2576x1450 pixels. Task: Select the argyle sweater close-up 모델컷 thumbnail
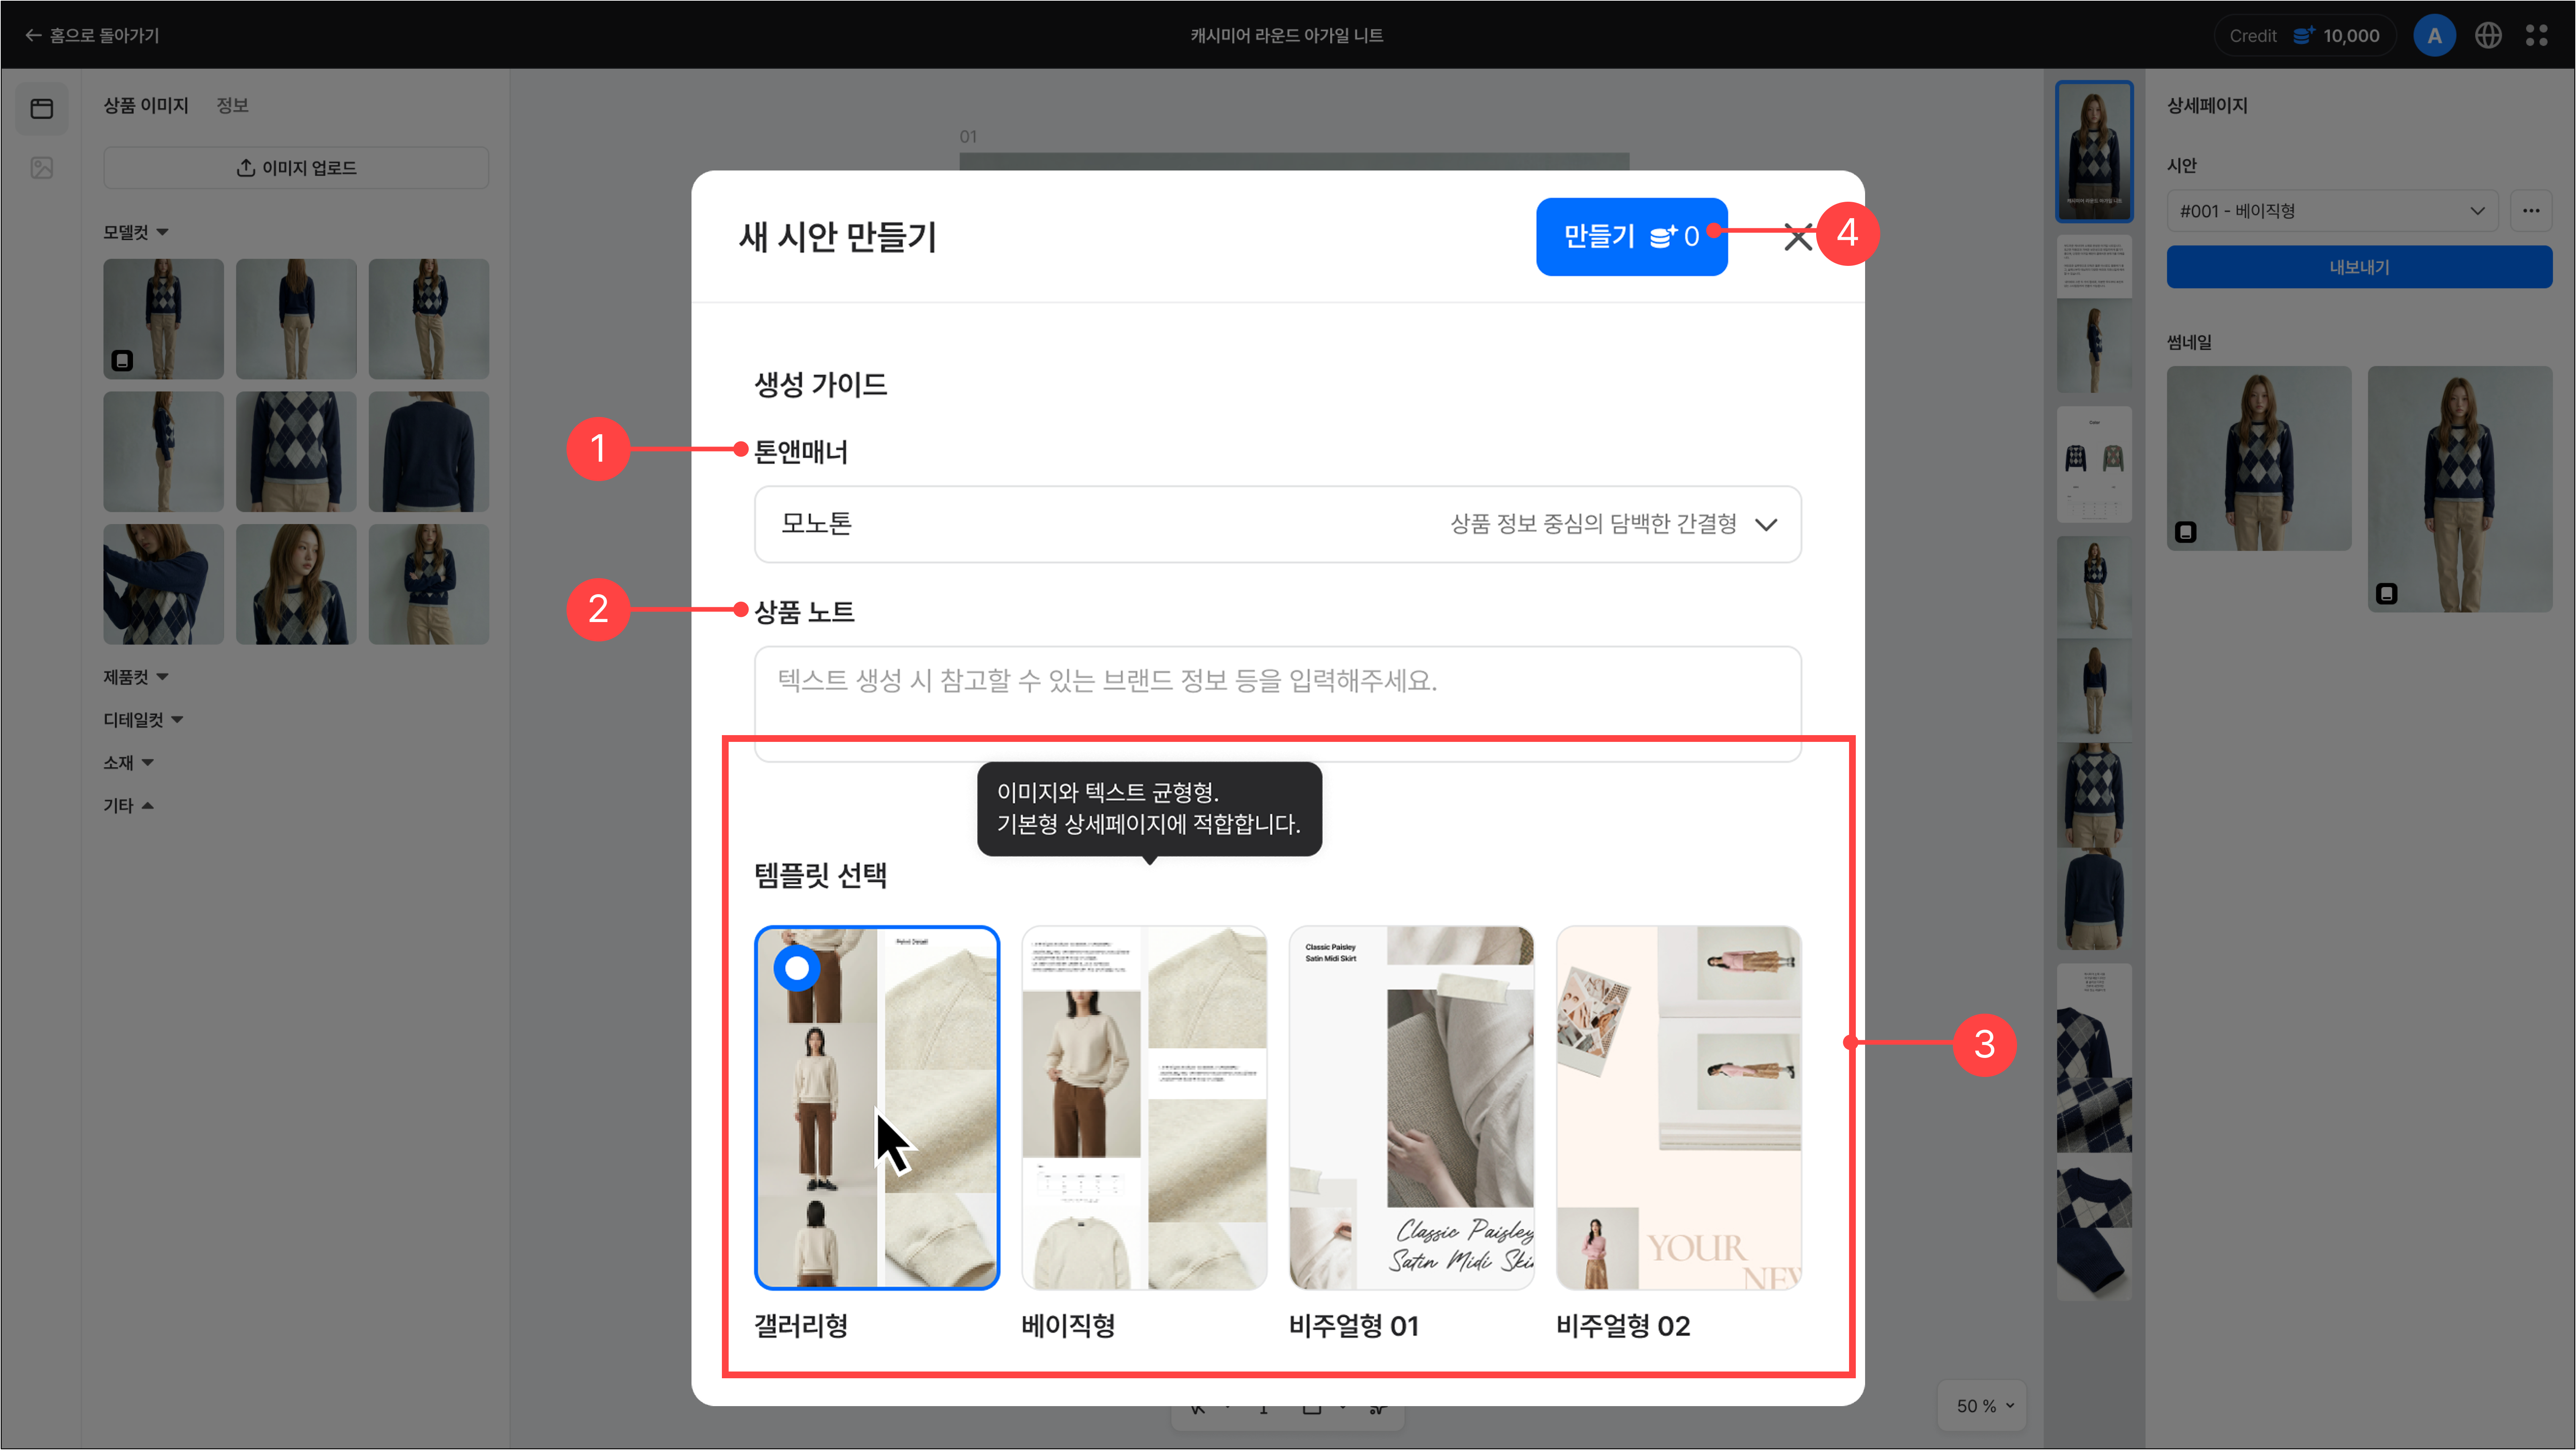tap(296, 452)
